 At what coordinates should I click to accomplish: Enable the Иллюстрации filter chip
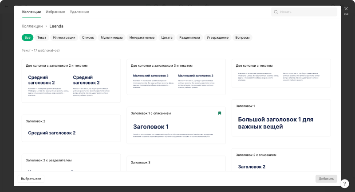64,38
